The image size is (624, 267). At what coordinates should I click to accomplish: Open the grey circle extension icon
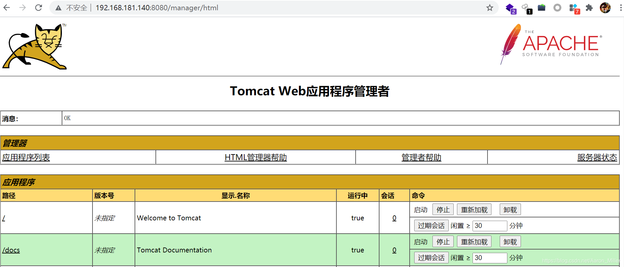[557, 8]
